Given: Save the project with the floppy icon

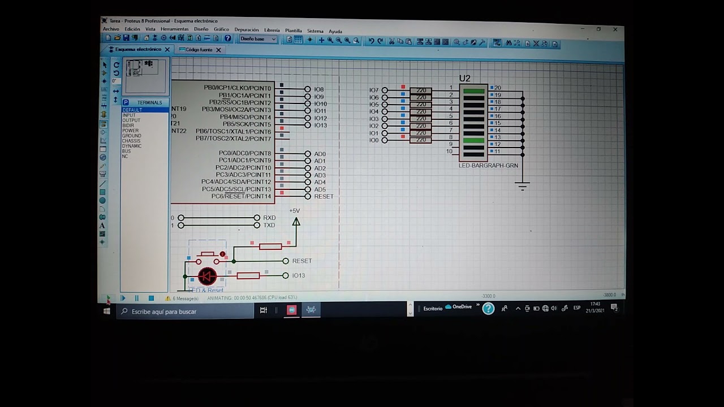Looking at the screenshot, I should (126, 38).
